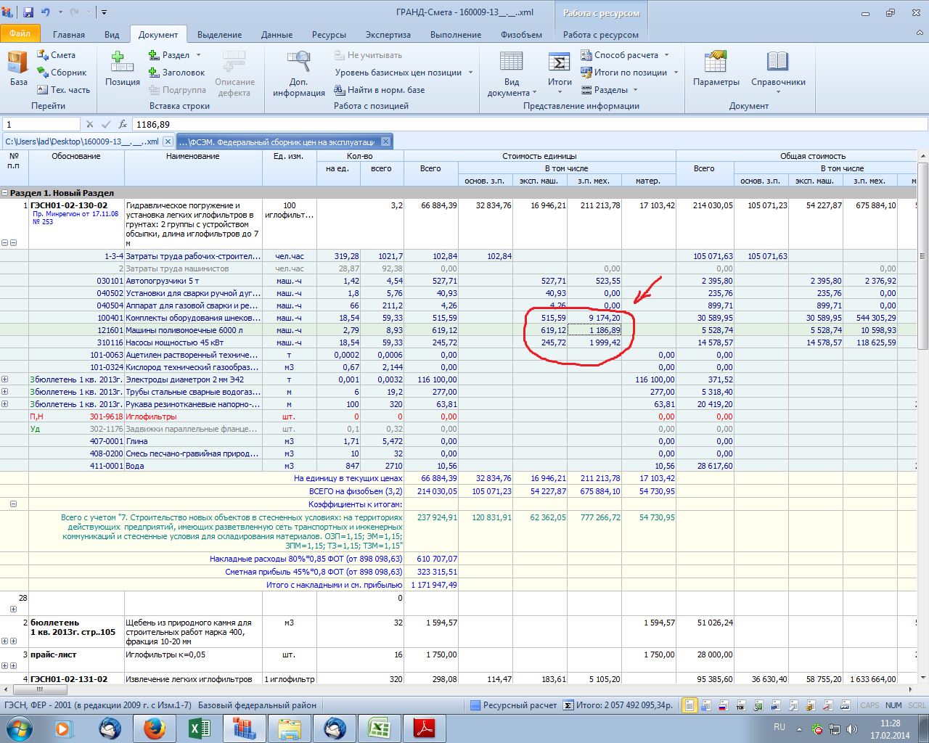Expand the Электроды диаметром 2 мм row

[5, 379]
